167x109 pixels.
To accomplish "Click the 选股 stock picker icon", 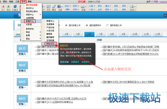I will point(59,7).
